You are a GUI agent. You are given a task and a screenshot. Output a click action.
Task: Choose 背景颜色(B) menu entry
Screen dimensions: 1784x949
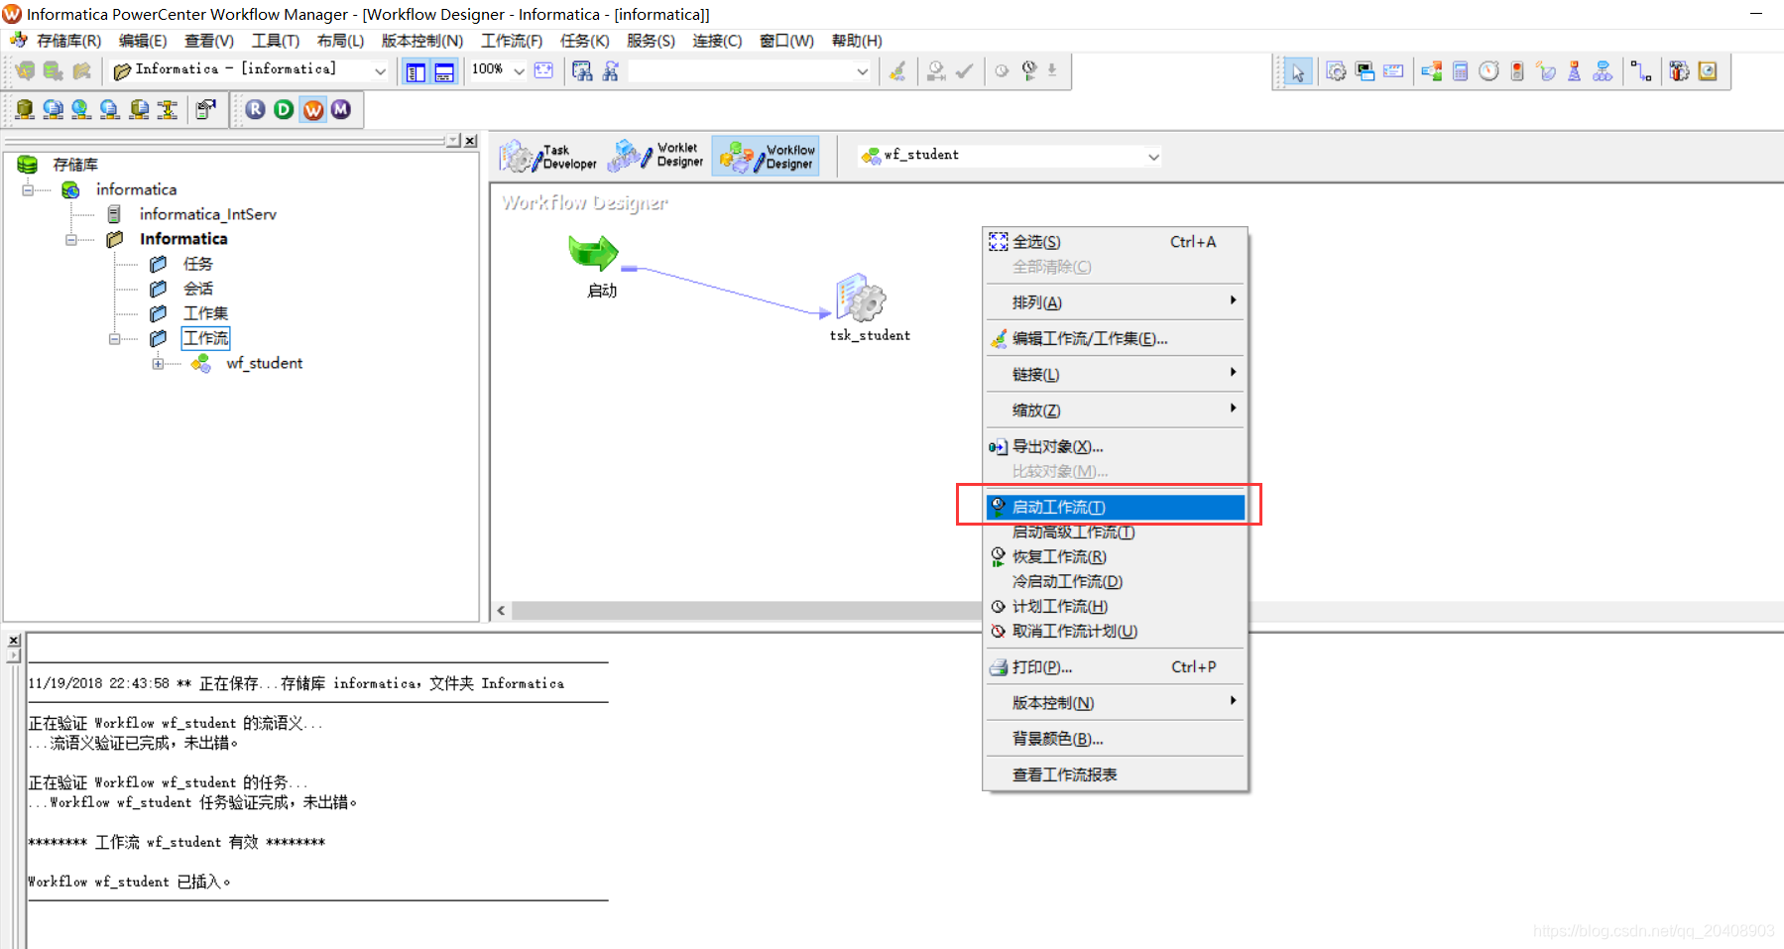pos(1116,739)
